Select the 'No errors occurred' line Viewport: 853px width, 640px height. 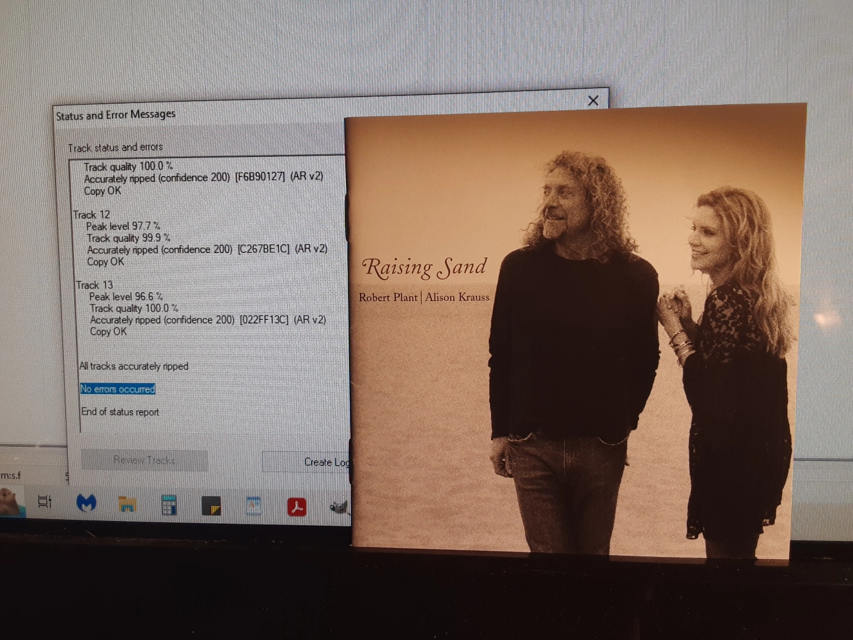click(x=118, y=389)
